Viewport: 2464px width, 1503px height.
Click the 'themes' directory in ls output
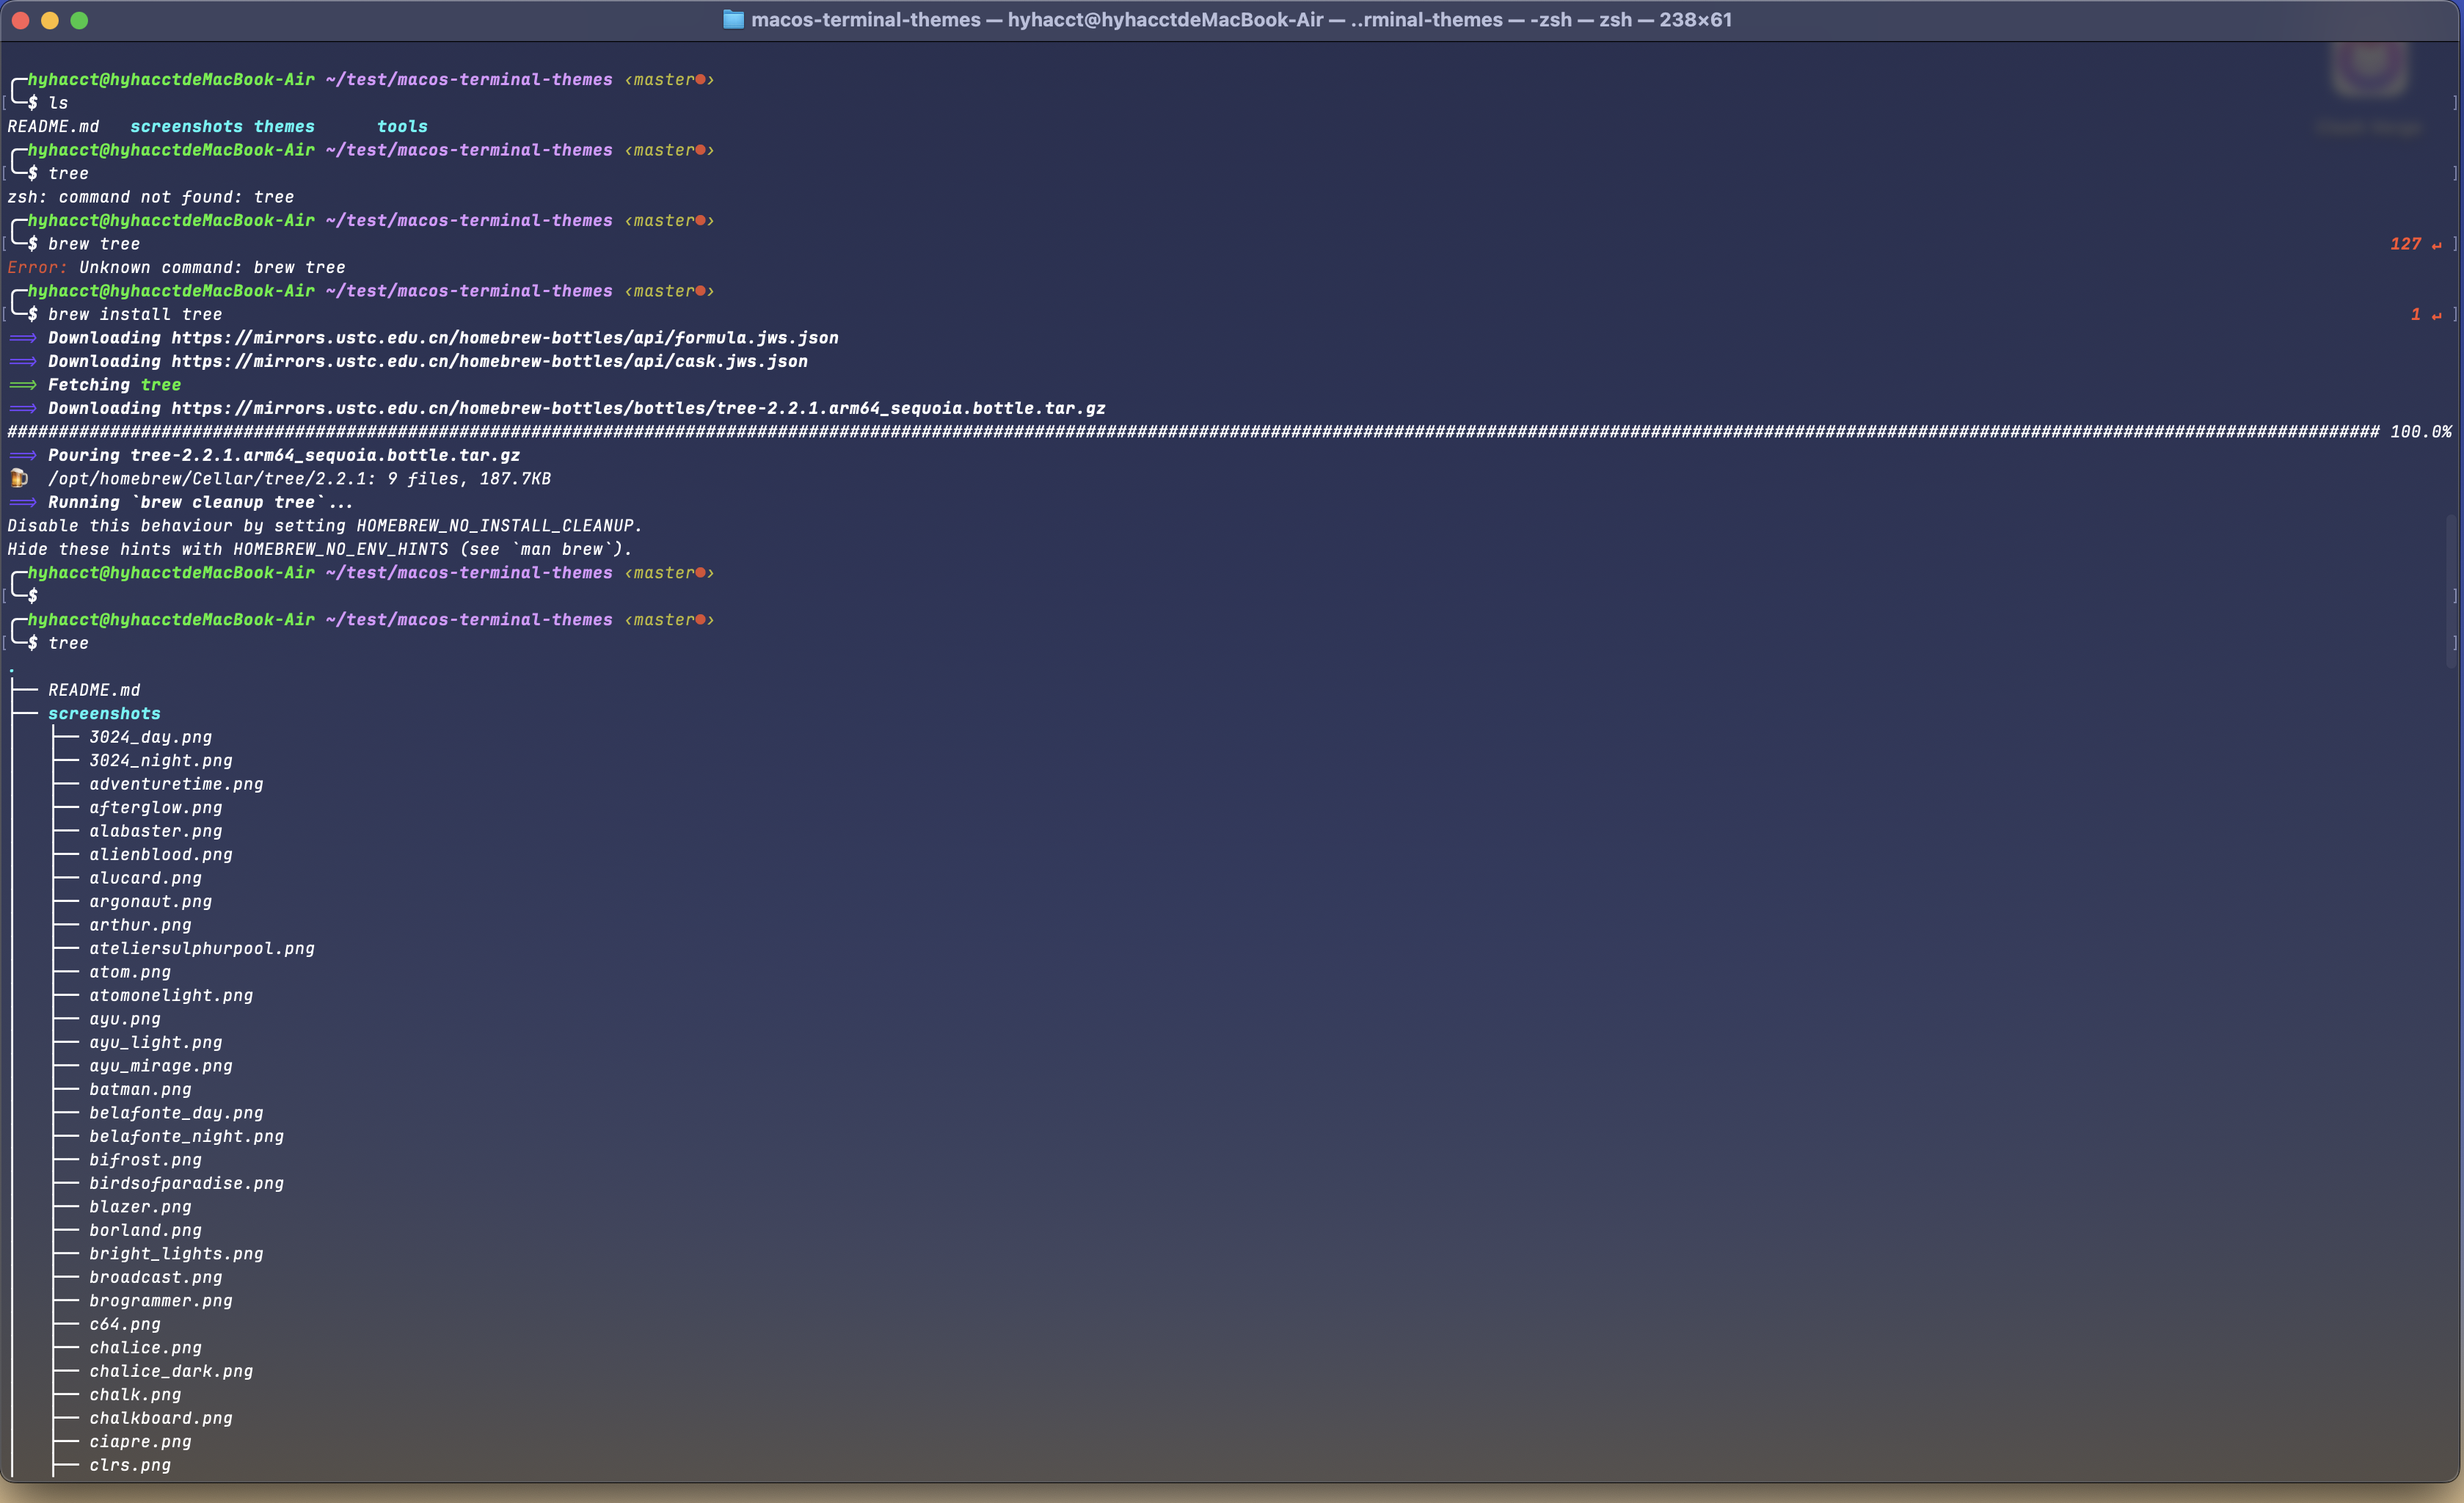pyautogui.click(x=284, y=126)
